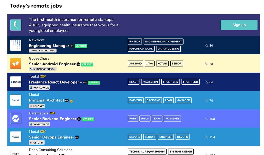This screenshot has width=264, height=155.
Task: Filter by SYSTEMS DESIGN tag
Action: pos(181,152)
